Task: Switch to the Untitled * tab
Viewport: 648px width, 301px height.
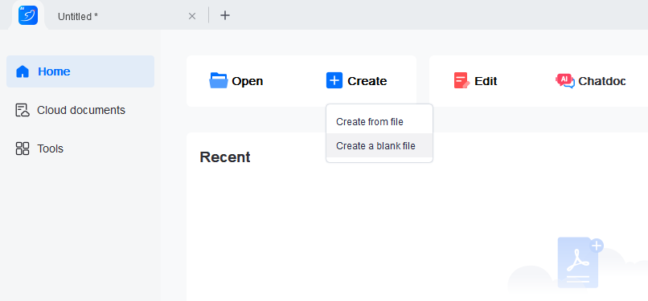Action: pyautogui.click(x=78, y=17)
